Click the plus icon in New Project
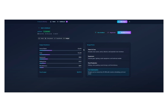The height and width of the screenshot is (112, 168). (119, 22)
